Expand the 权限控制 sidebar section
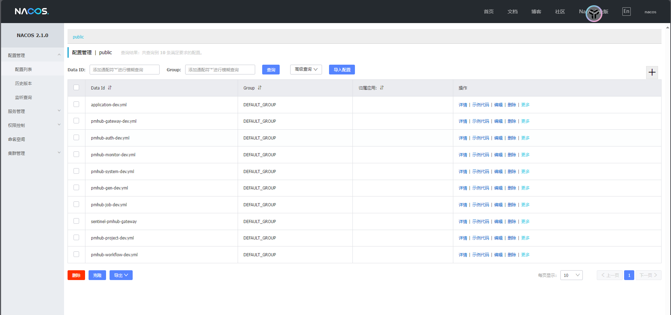This screenshot has height=315, width=671. (x=33, y=125)
